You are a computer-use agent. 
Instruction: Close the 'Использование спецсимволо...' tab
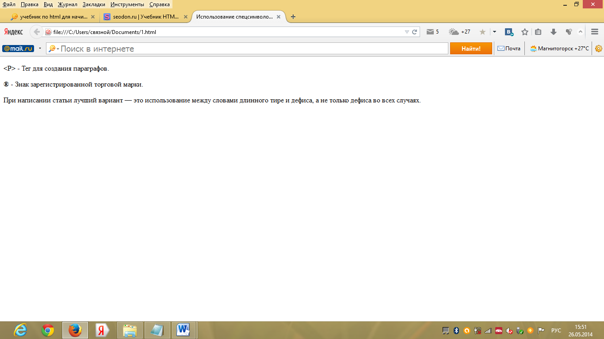pyautogui.click(x=279, y=17)
